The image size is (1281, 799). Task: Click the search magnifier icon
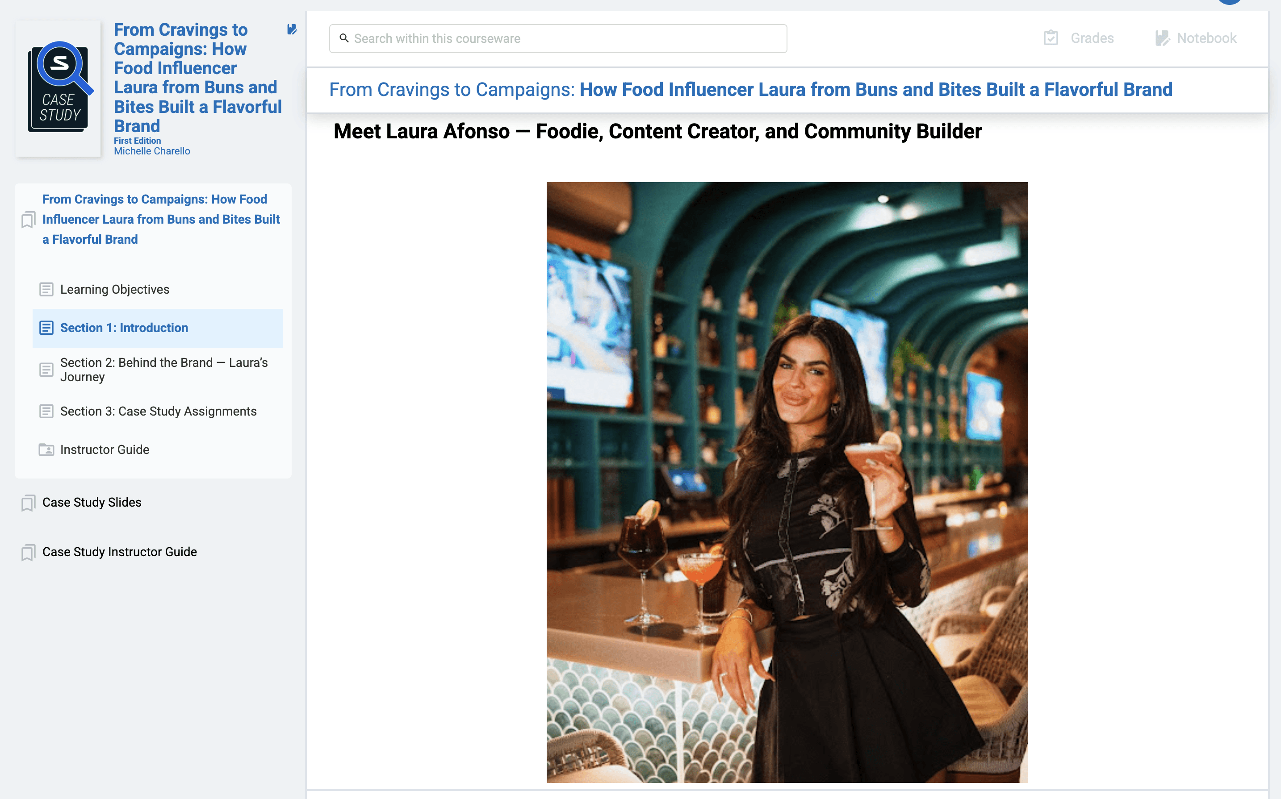point(343,38)
